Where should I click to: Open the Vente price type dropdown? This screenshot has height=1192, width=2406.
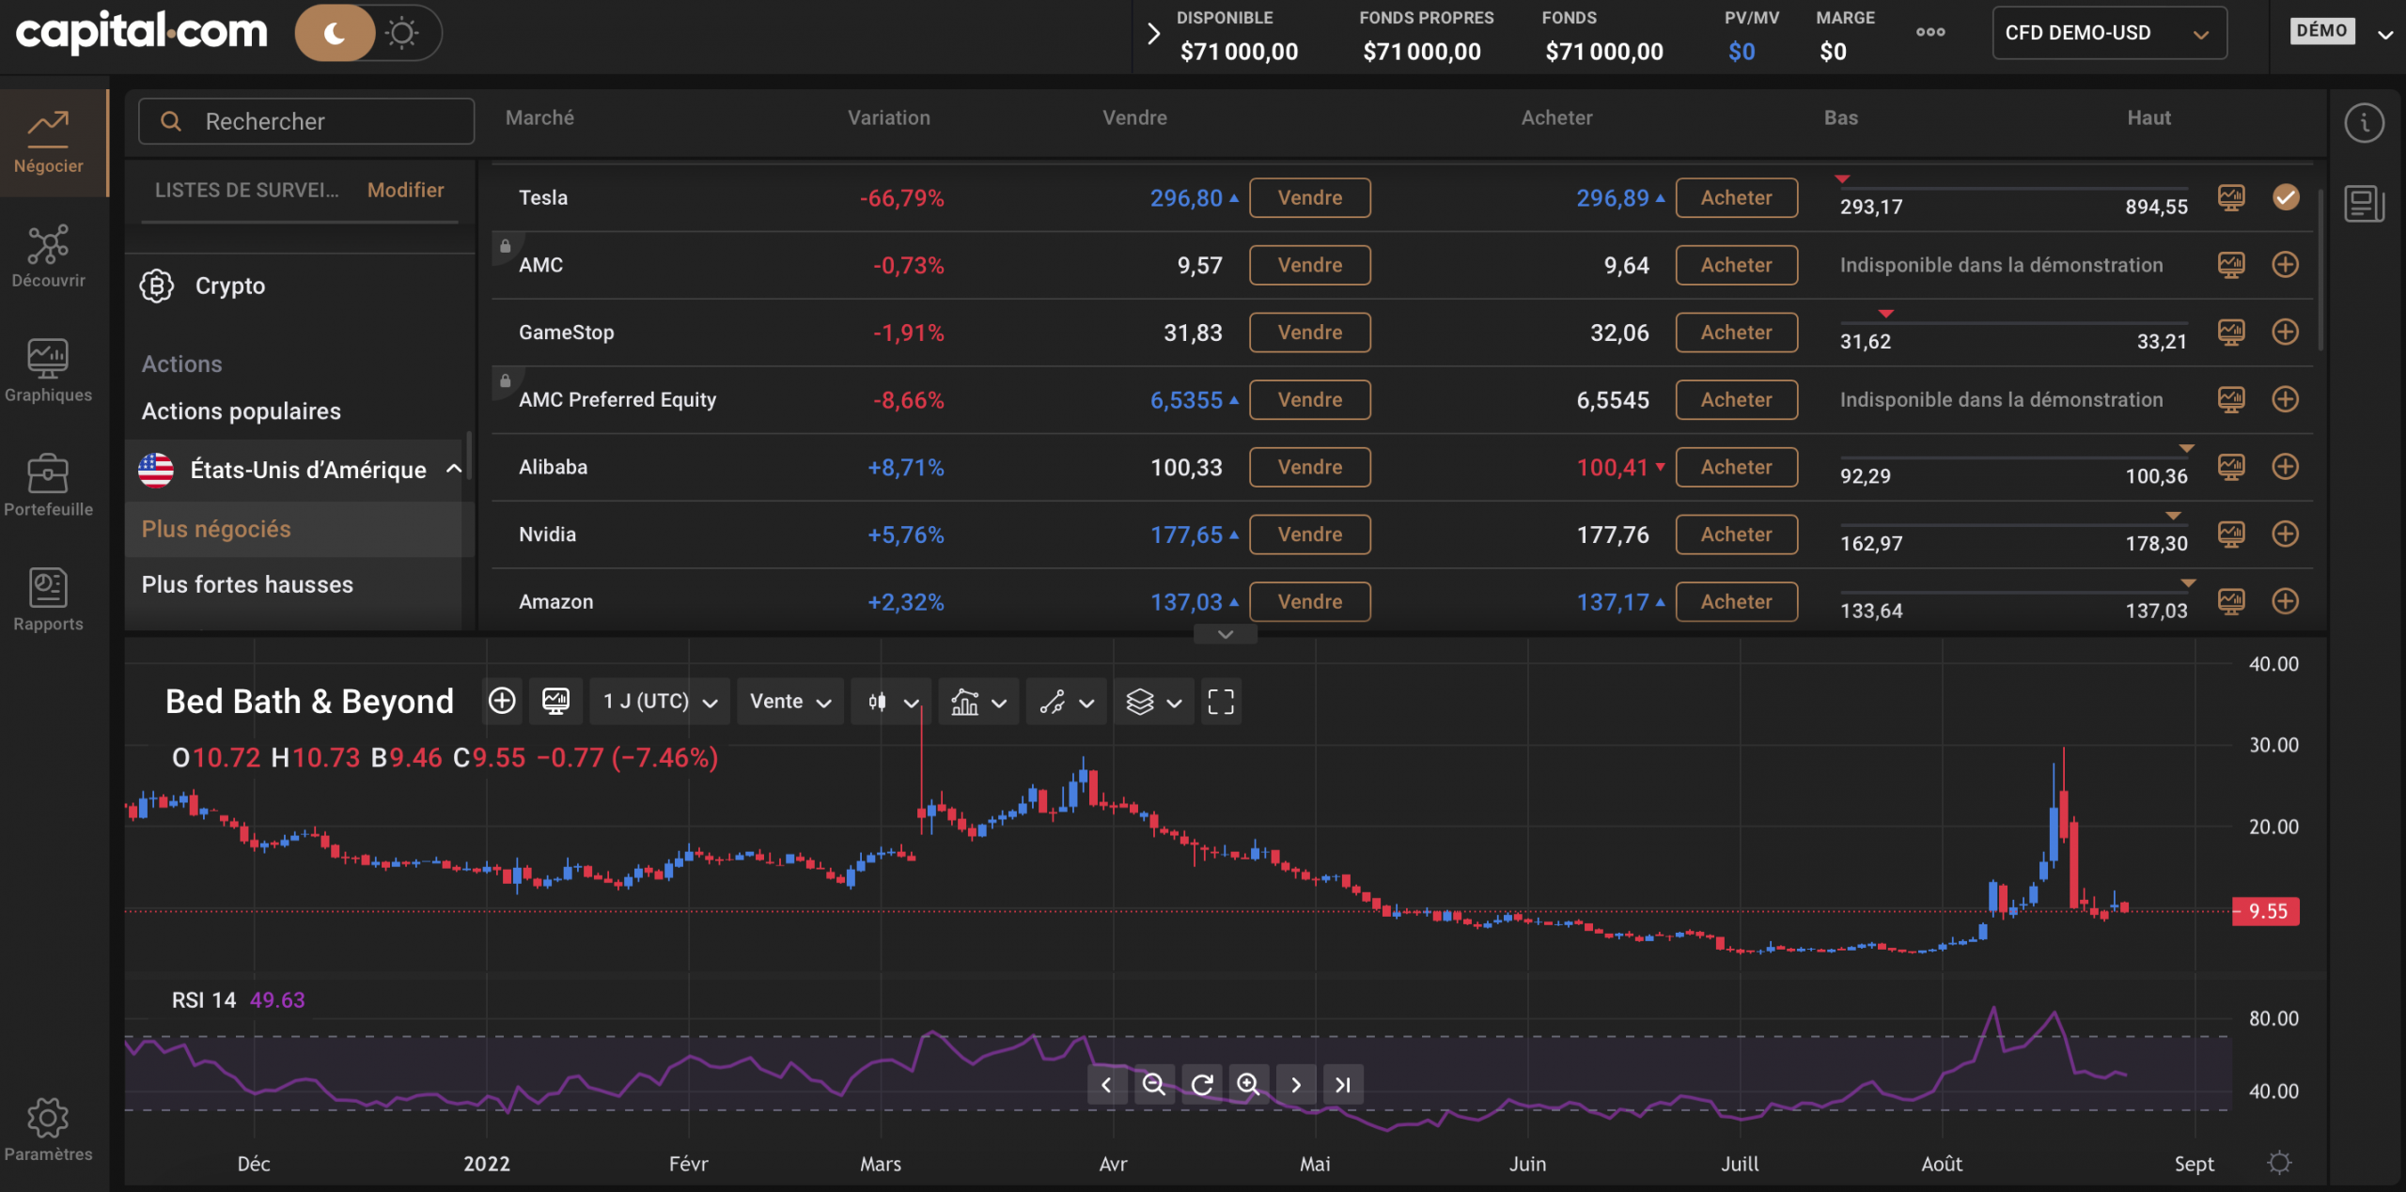click(x=789, y=702)
